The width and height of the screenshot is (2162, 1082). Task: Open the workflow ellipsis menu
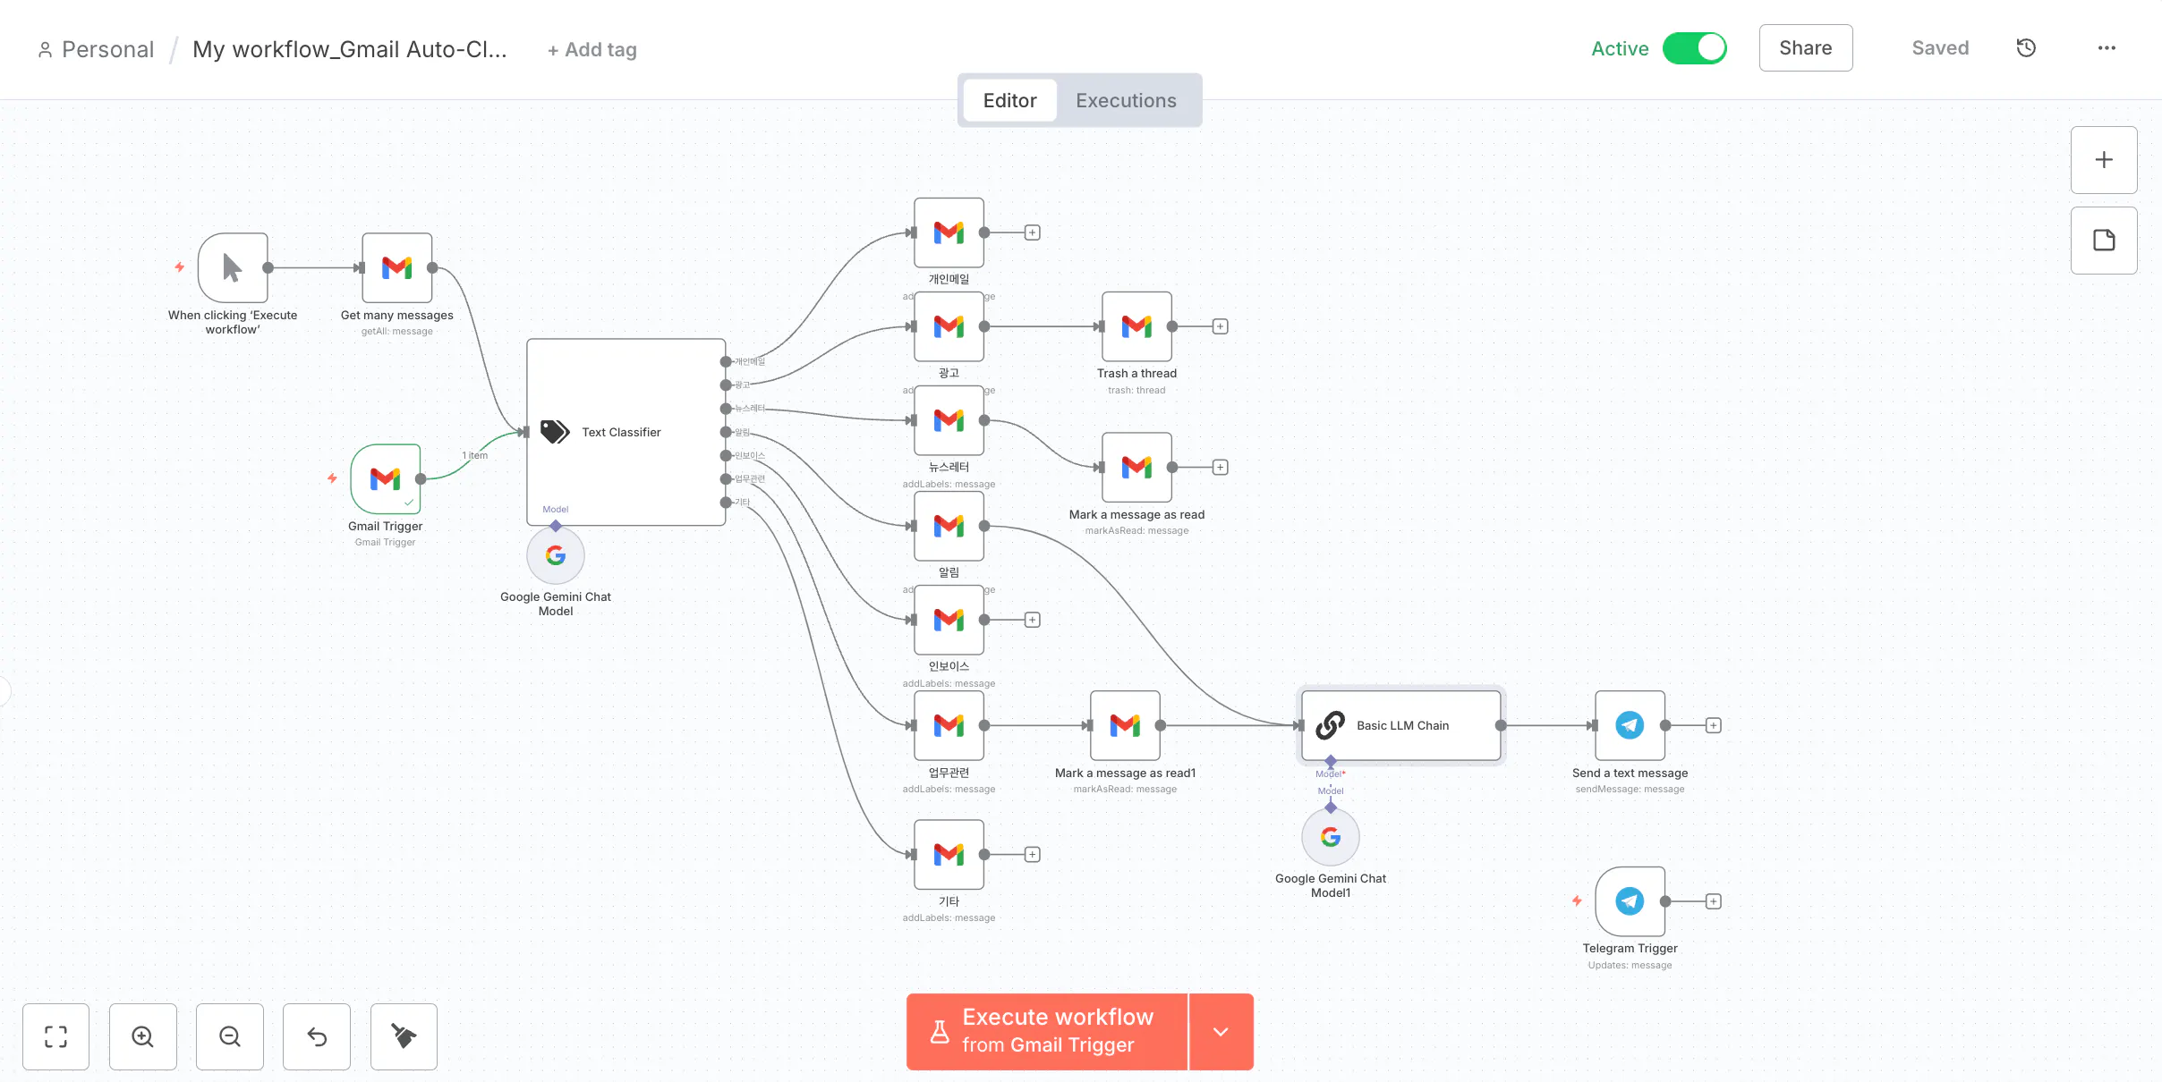pos(2107,48)
